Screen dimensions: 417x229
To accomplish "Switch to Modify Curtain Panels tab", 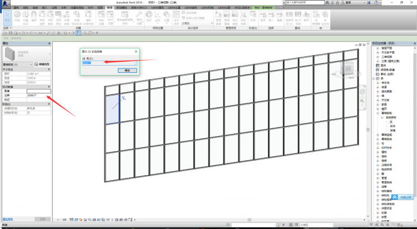I will [264, 8].
